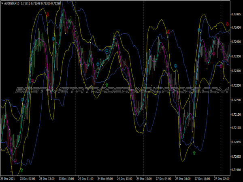243x182 pixels.
Task: Click the 23 Dec 2021 date label
Action: point(9,178)
